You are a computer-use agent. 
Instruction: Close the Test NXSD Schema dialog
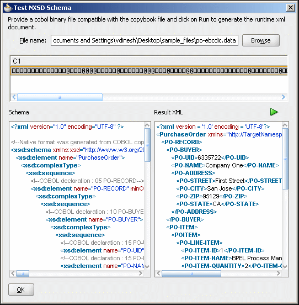(291, 8)
